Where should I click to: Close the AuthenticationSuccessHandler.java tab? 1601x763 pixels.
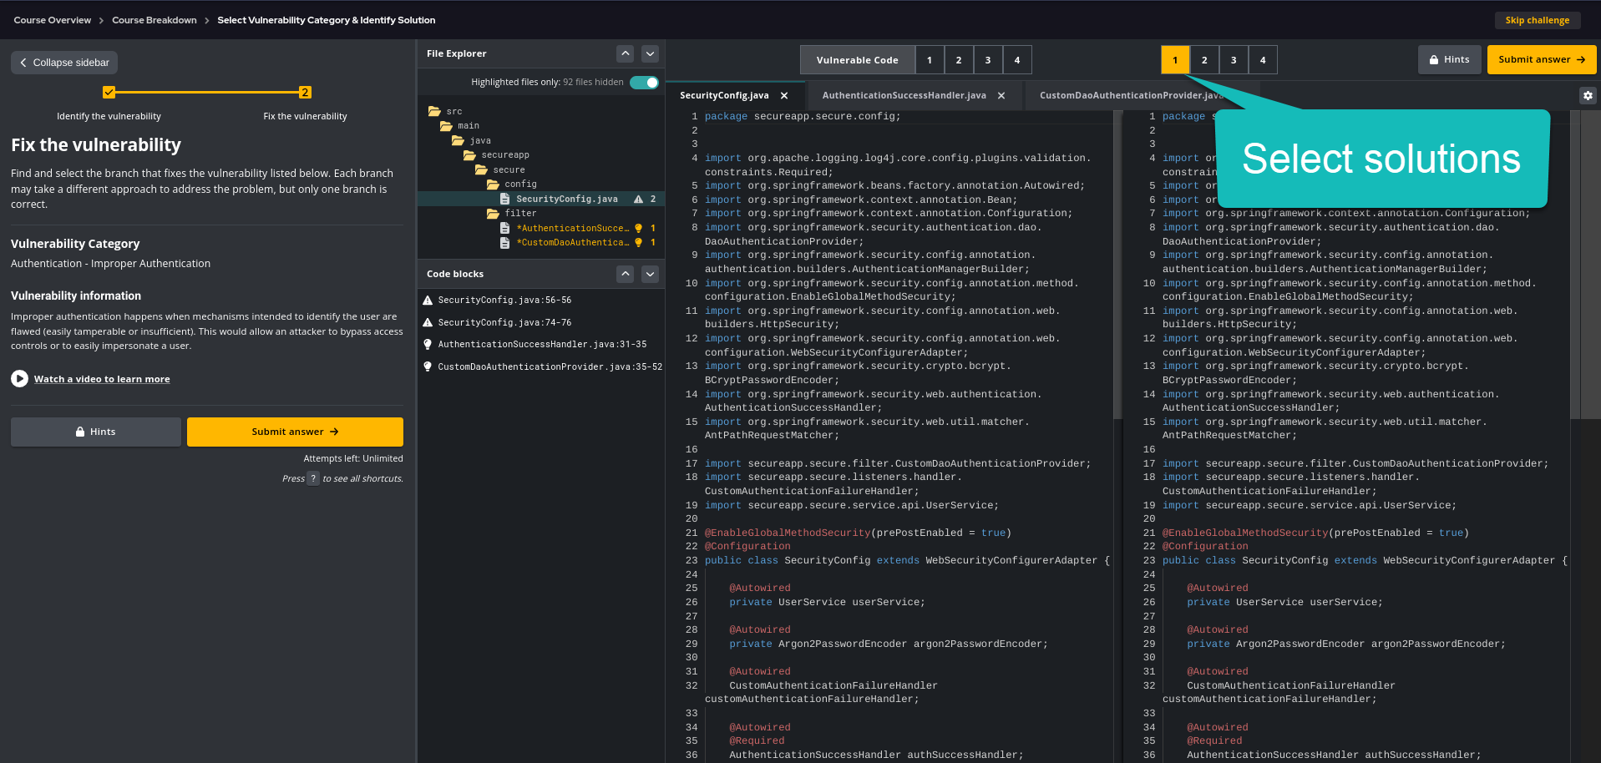[1001, 96]
